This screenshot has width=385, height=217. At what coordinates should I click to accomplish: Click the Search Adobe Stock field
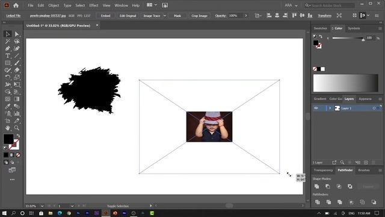330,5
